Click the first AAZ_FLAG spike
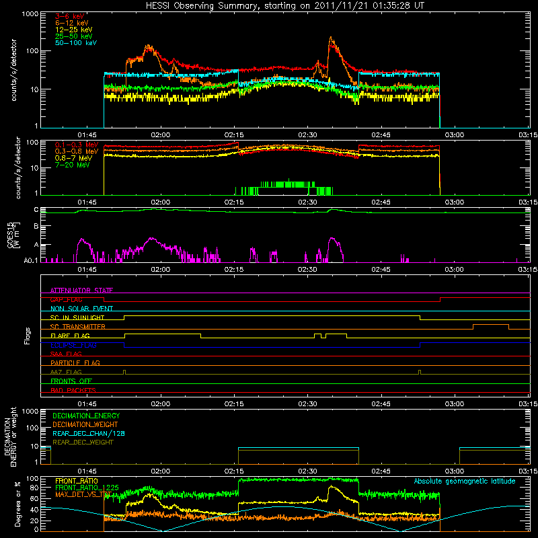This screenshot has width=538, height=538. coord(124,372)
